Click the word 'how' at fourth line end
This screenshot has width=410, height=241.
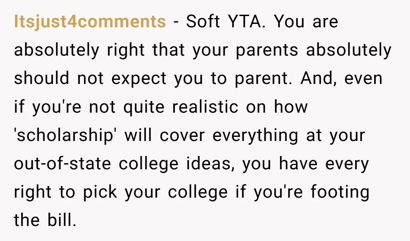click(x=290, y=108)
